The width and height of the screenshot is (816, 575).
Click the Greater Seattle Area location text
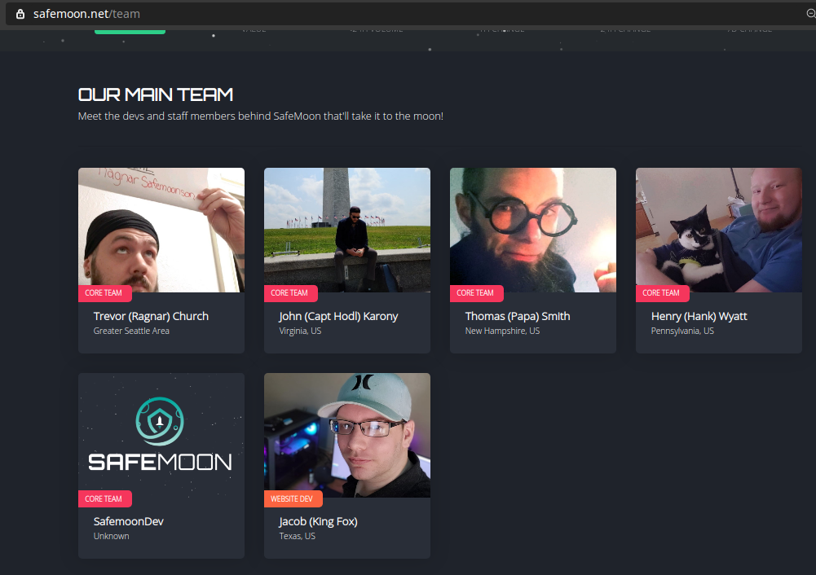tap(131, 331)
